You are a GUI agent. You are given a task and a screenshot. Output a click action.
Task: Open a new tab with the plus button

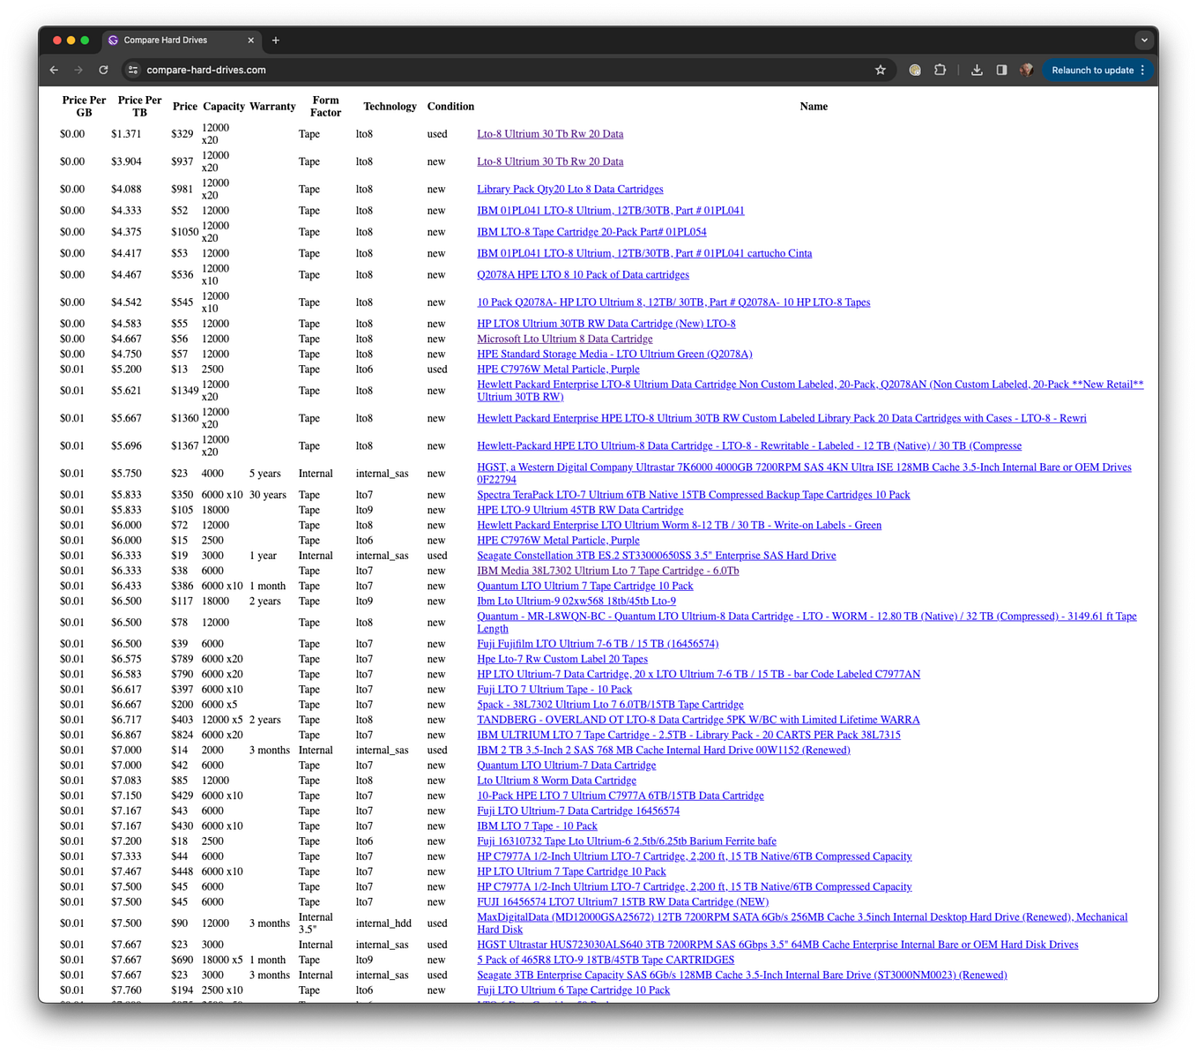[x=276, y=40]
